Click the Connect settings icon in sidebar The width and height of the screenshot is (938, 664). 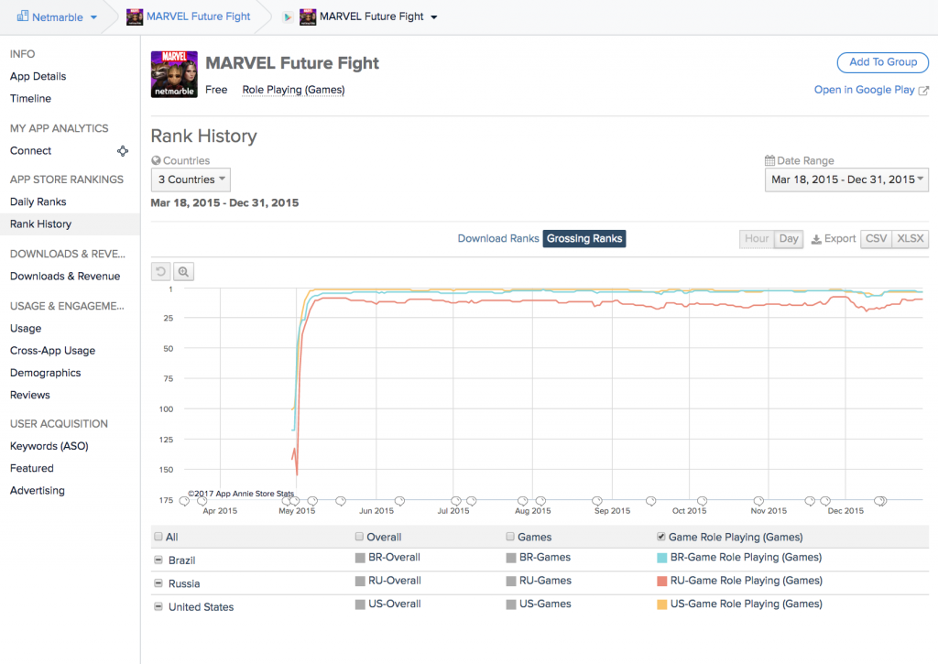point(123,151)
